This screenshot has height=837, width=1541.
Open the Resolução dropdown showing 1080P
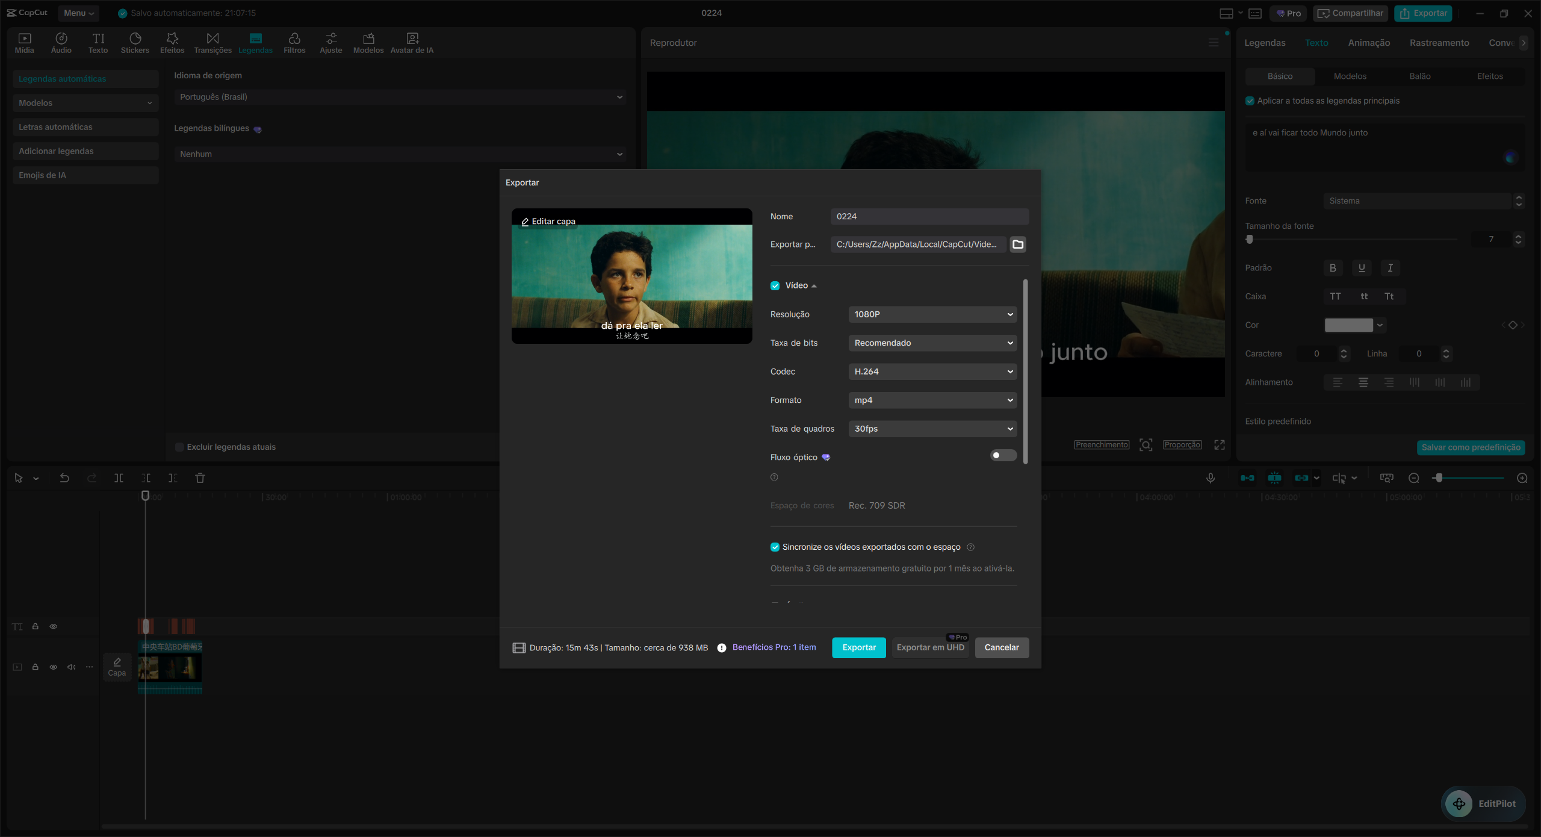point(932,314)
